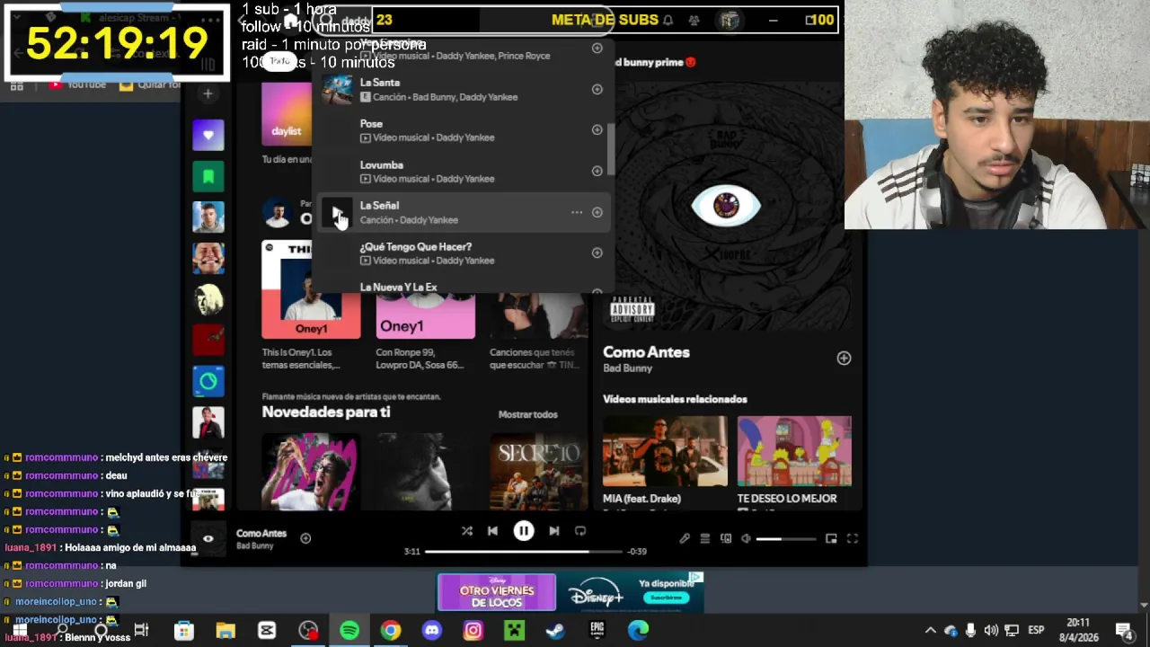Add ¿Qué Tengo Que Hacer? to library
Image resolution: width=1150 pixels, height=647 pixels.
coord(597,253)
